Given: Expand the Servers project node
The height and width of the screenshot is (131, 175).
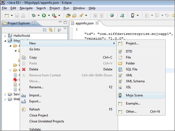Looking at the screenshot, I should 5,95.
